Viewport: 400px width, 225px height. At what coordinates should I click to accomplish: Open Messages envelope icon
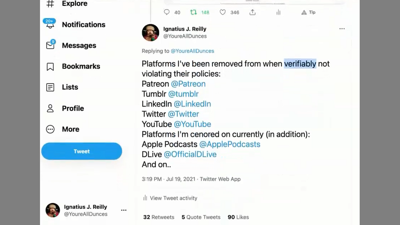click(x=50, y=45)
